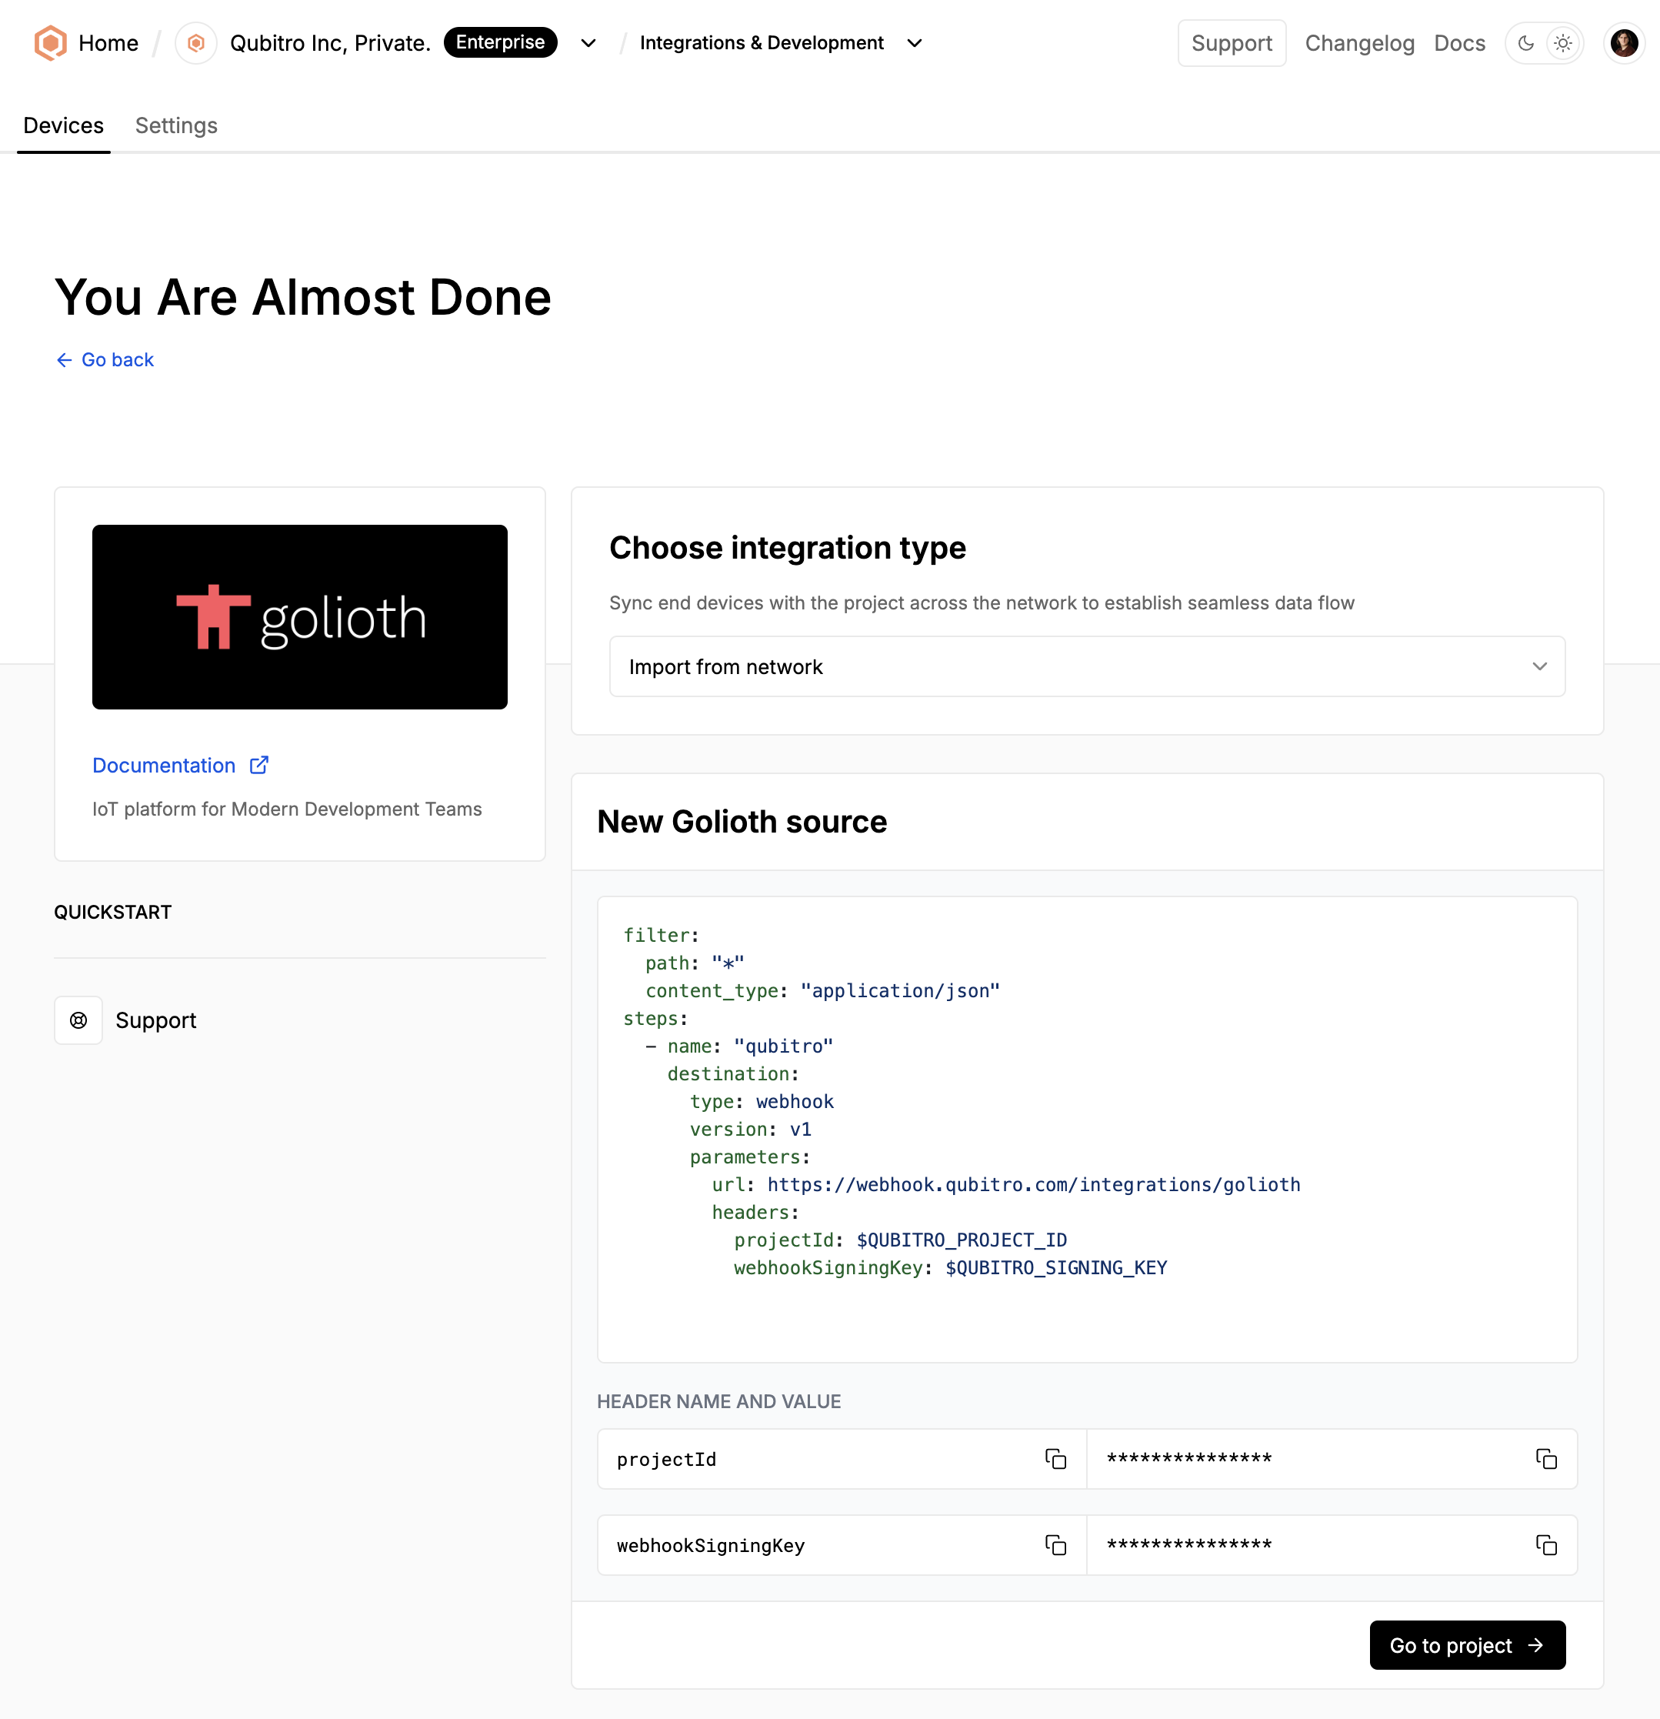1660x1719 pixels.
Task: Copy the masked webhookSigningKey value
Action: click(1546, 1544)
